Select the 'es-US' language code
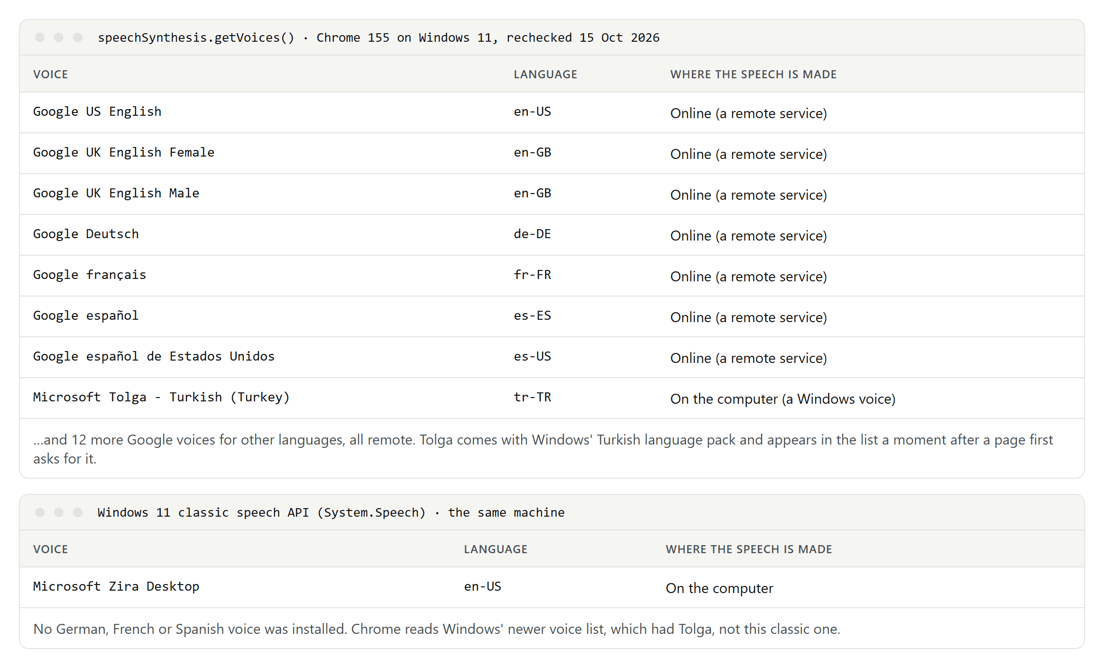The width and height of the screenshot is (1104, 668). pos(532,356)
